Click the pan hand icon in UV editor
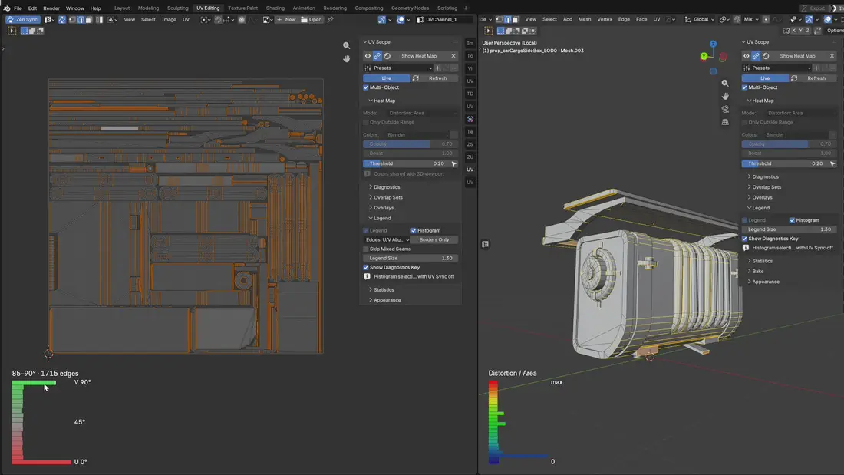The image size is (844, 475). point(347,58)
